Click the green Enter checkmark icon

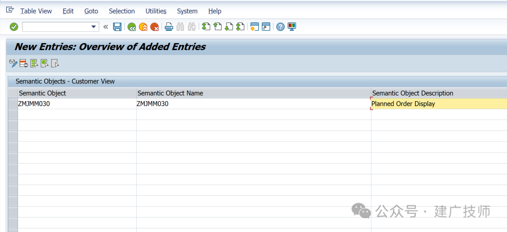point(14,27)
